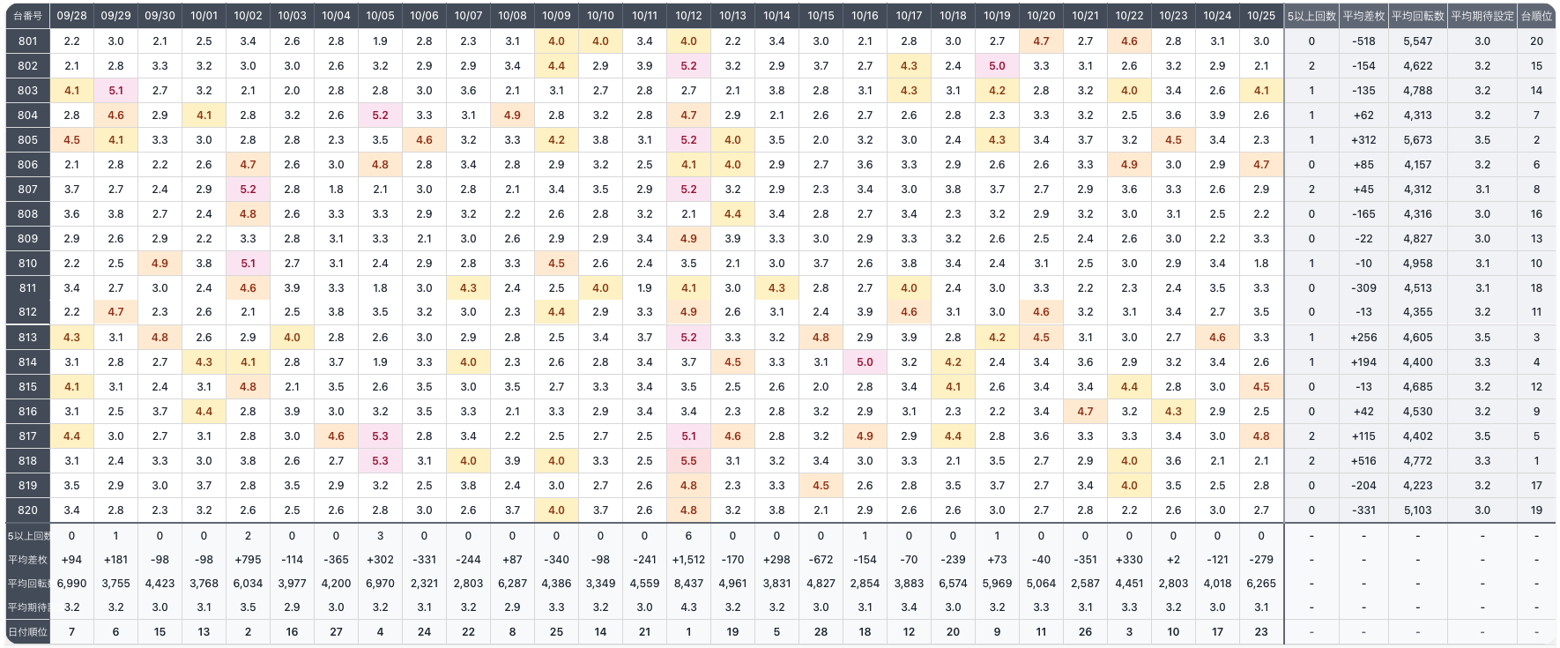Click the +1,512 average difference footer cell

(x=688, y=559)
